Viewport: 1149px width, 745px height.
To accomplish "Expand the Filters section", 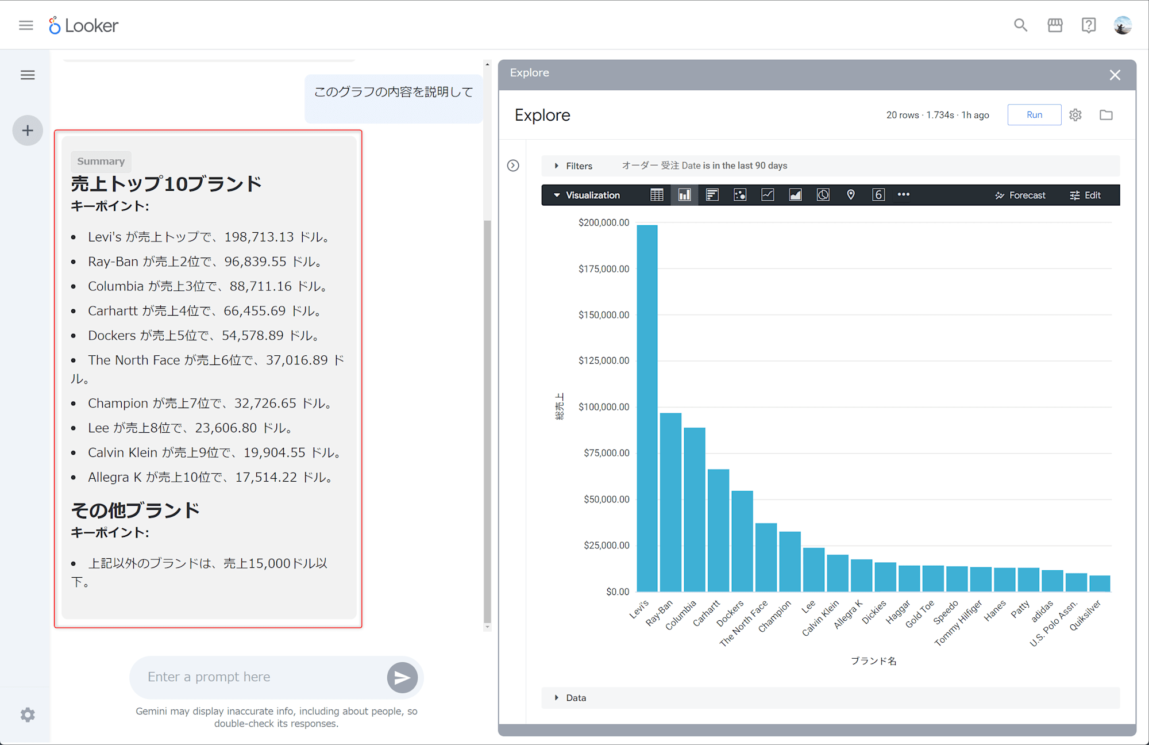I will coord(573,166).
